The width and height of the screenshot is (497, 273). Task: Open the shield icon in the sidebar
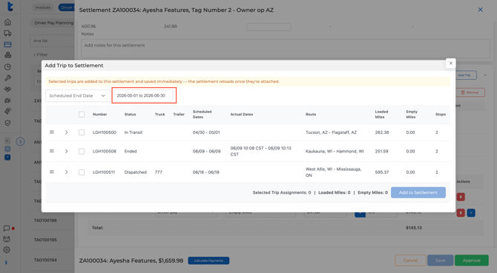7,123
